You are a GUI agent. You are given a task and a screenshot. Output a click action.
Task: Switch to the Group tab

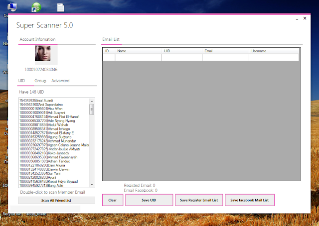tap(40, 81)
